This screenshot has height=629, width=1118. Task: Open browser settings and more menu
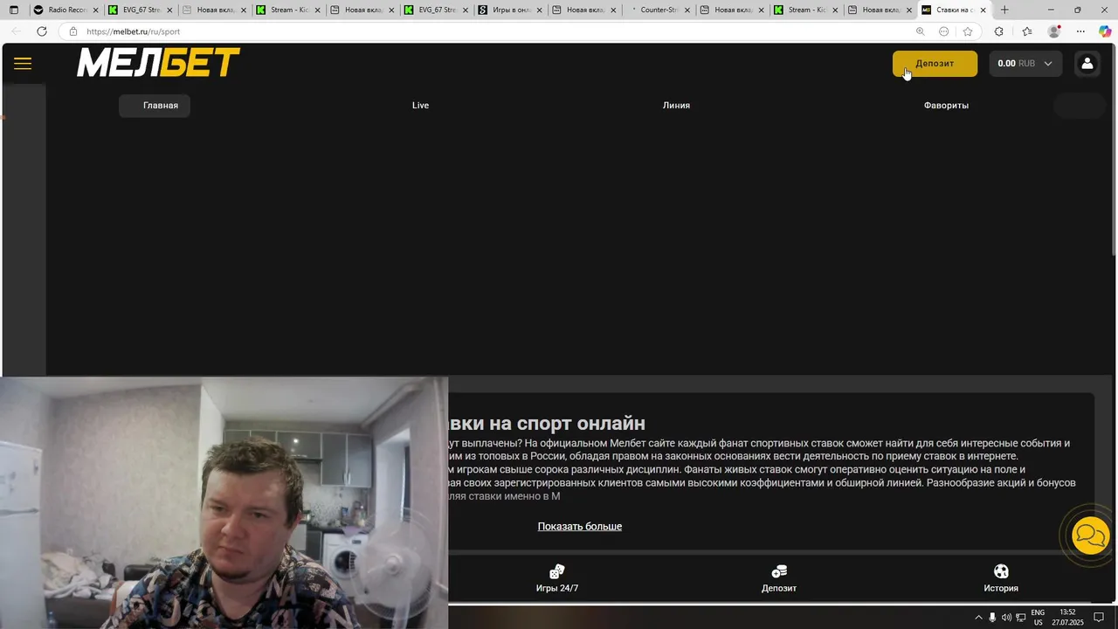click(x=1080, y=31)
